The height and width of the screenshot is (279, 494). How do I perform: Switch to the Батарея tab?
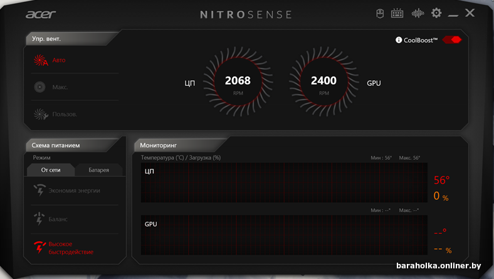click(98, 170)
